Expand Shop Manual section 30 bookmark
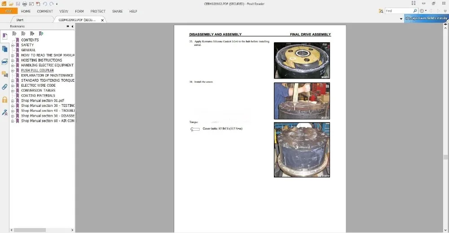Viewport: 449px width, 233px height. 13,106
